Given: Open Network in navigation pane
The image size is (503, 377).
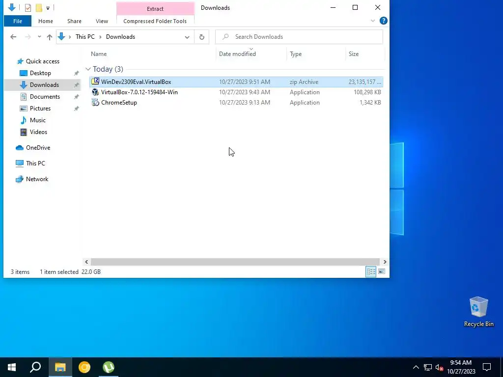Looking at the screenshot, I should pyautogui.click(x=37, y=179).
